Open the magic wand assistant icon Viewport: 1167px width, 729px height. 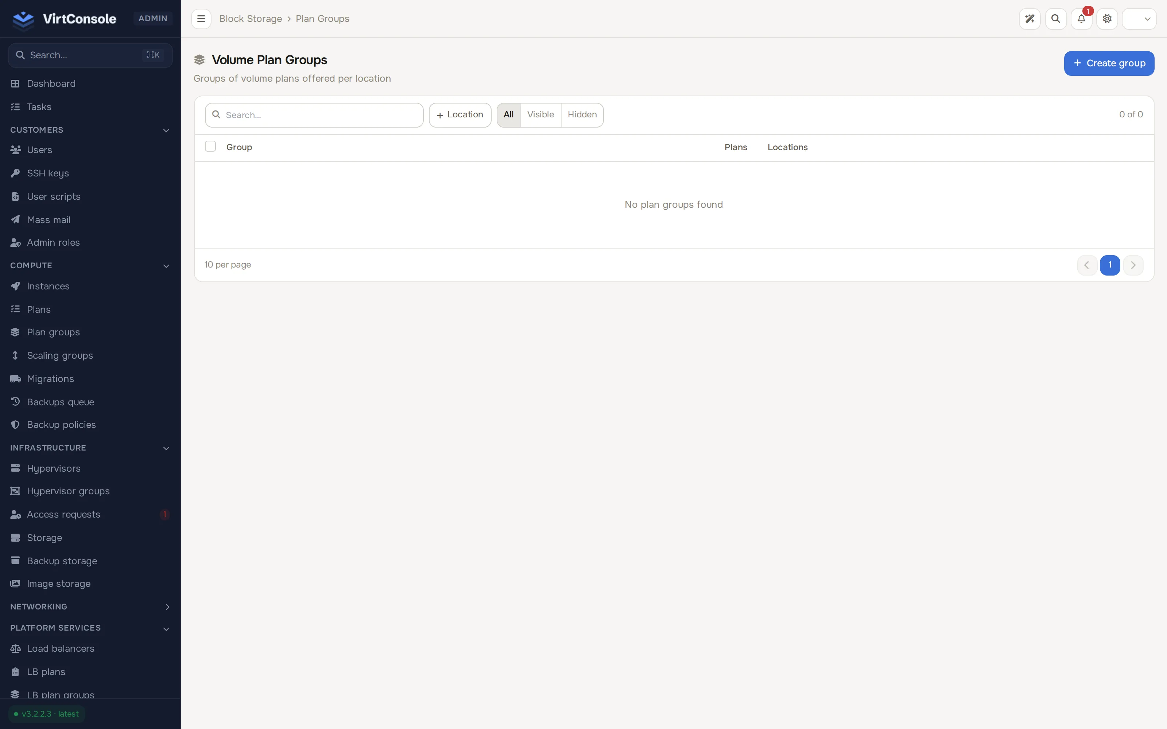1030,19
